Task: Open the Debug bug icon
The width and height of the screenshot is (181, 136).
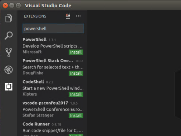Action: [x=8, y=70]
